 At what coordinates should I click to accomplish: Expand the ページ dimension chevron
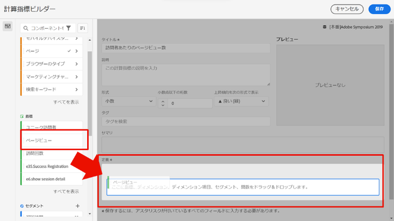click(77, 51)
